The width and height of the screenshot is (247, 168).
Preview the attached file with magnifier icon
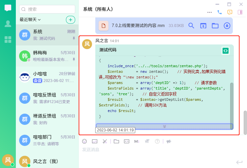click(x=191, y=26)
